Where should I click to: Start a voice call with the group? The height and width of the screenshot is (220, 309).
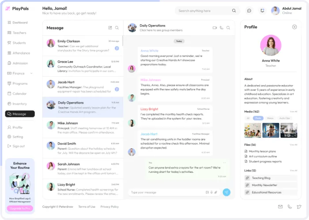point(222,28)
